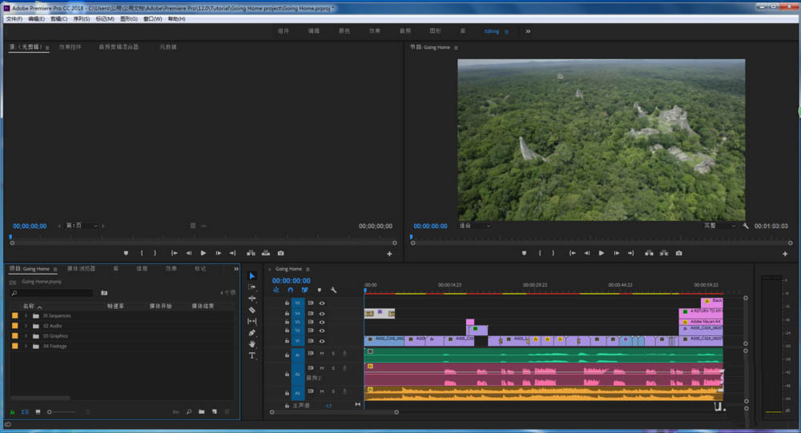Open the Program monitor zoom level dropdown
The width and height of the screenshot is (801, 433).
[475, 226]
